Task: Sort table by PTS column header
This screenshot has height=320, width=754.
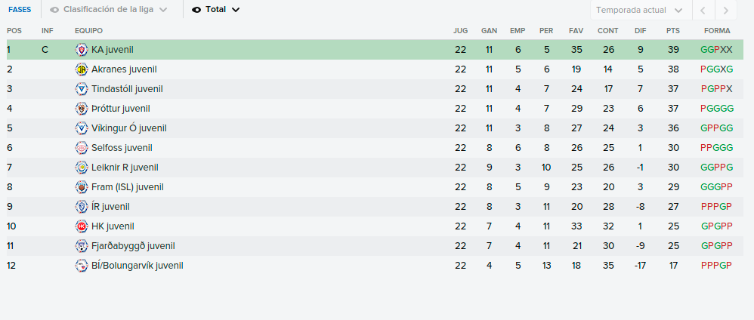Action: [x=673, y=31]
